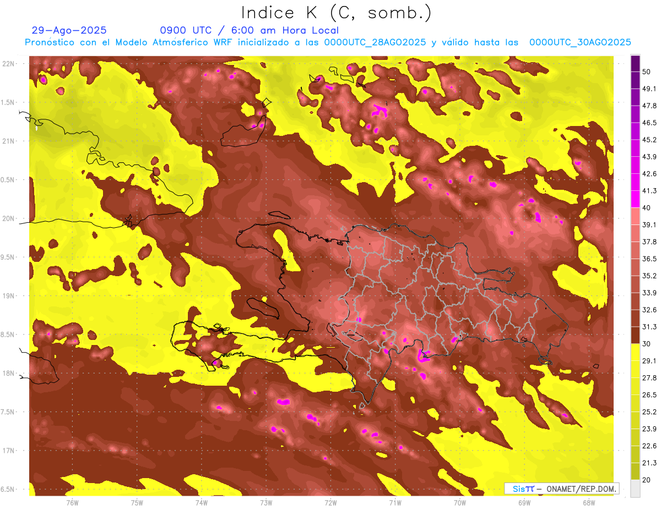Click the colorbar value "20"
Viewport: 661px width, 510px height.
coord(647,480)
